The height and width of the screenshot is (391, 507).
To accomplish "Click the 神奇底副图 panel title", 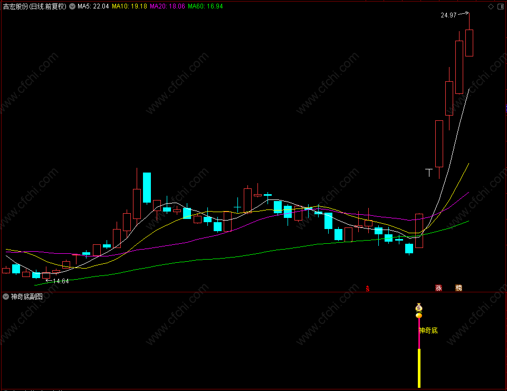I will [x=27, y=297].
